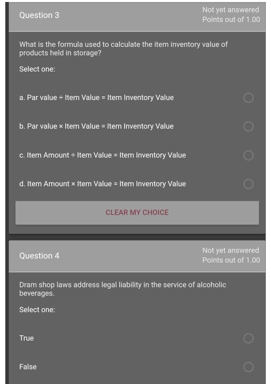Click the Dram shop laws statement text
271x384 pixels.
point(123,289)
